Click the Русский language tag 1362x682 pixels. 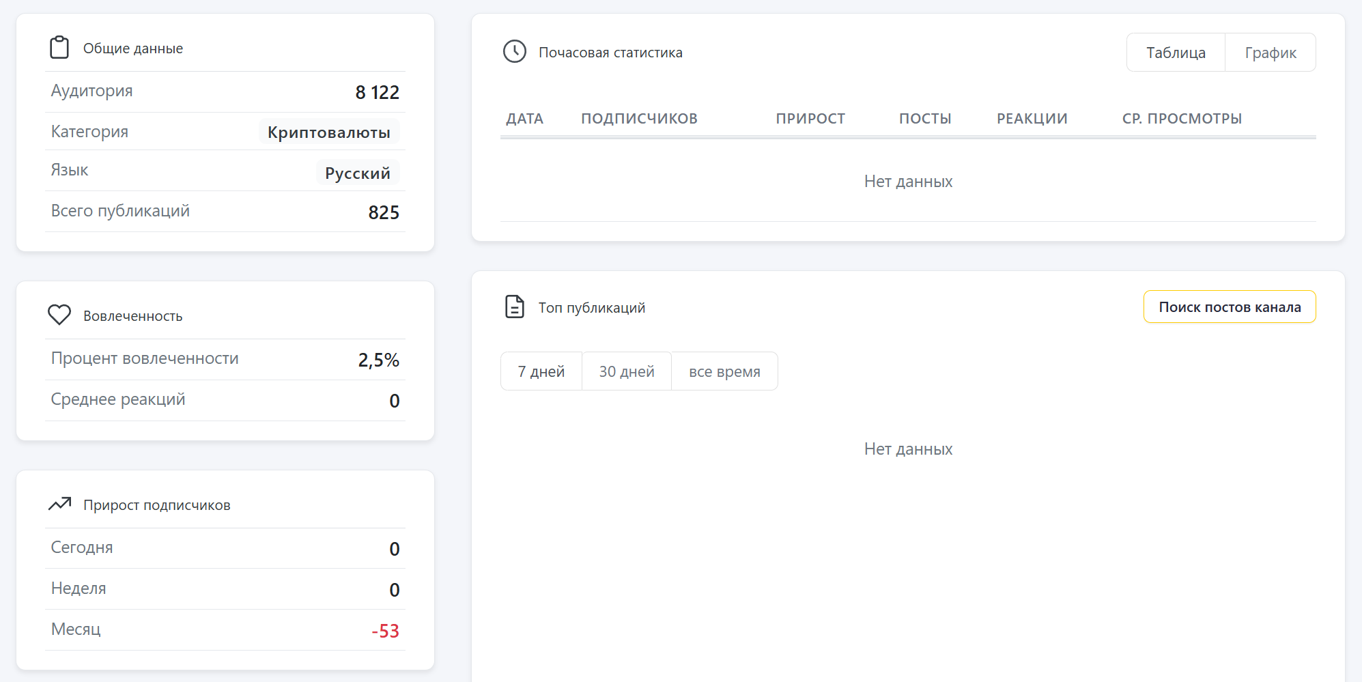click(x=358, y=173)
